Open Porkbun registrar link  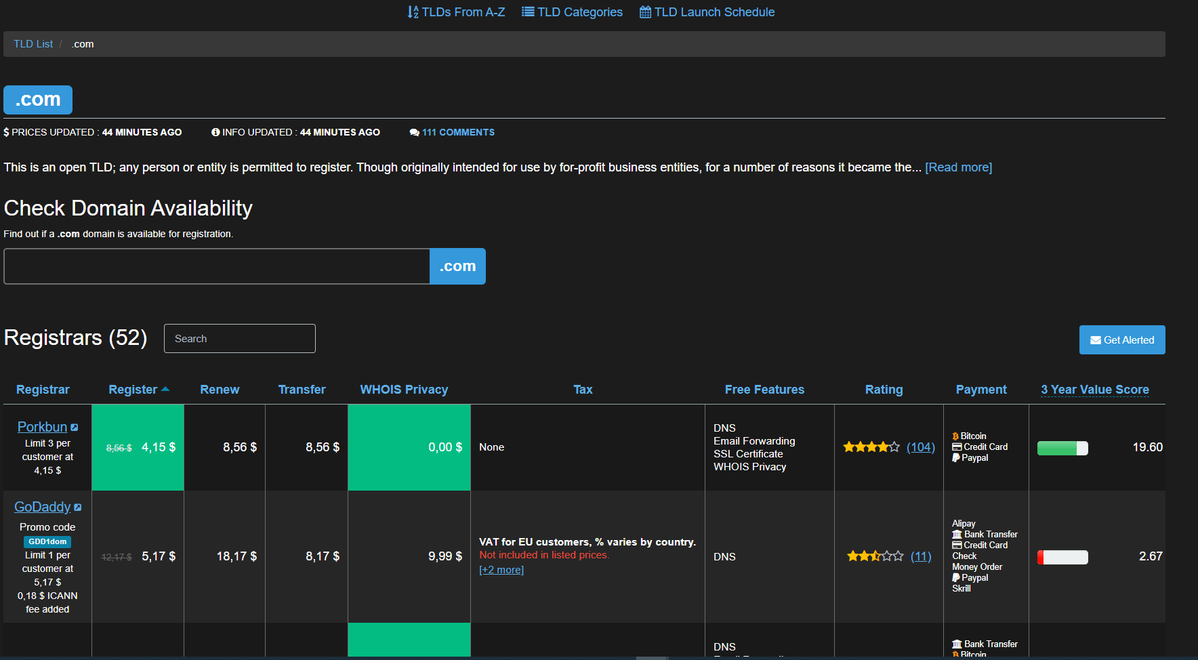click(42, 427)
